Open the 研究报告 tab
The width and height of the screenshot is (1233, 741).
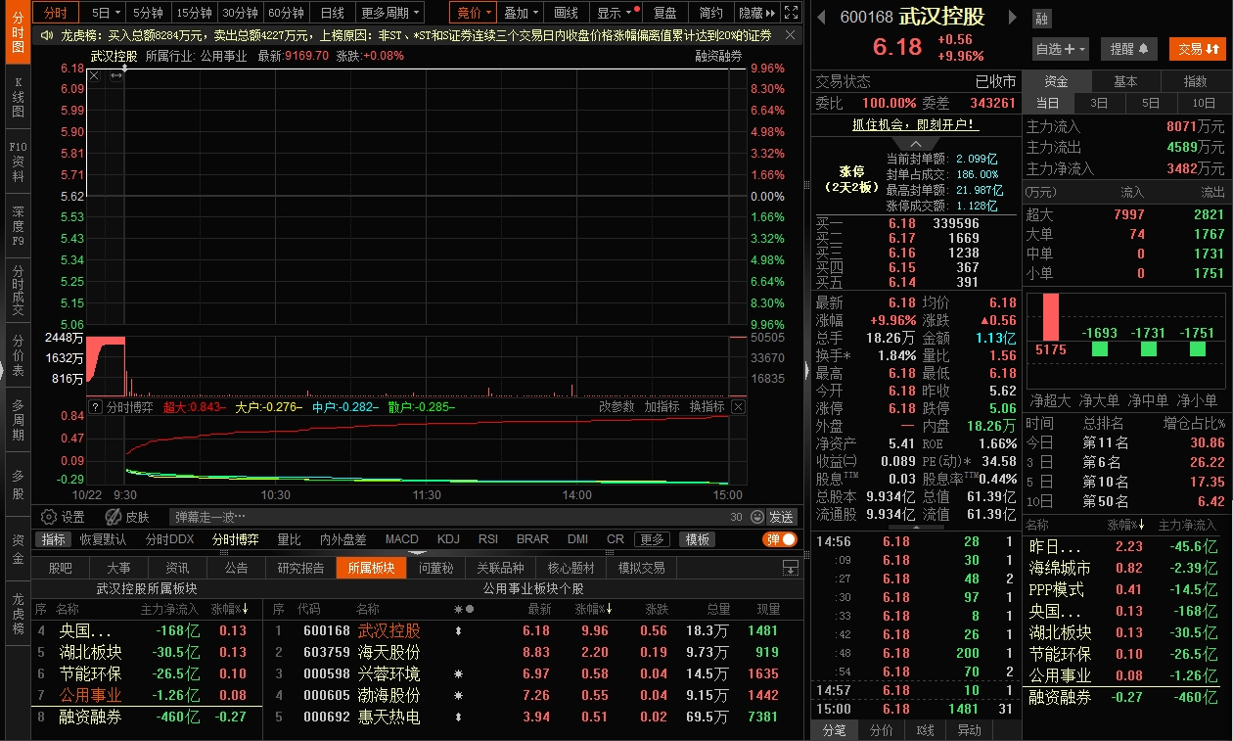click(300, 568)
